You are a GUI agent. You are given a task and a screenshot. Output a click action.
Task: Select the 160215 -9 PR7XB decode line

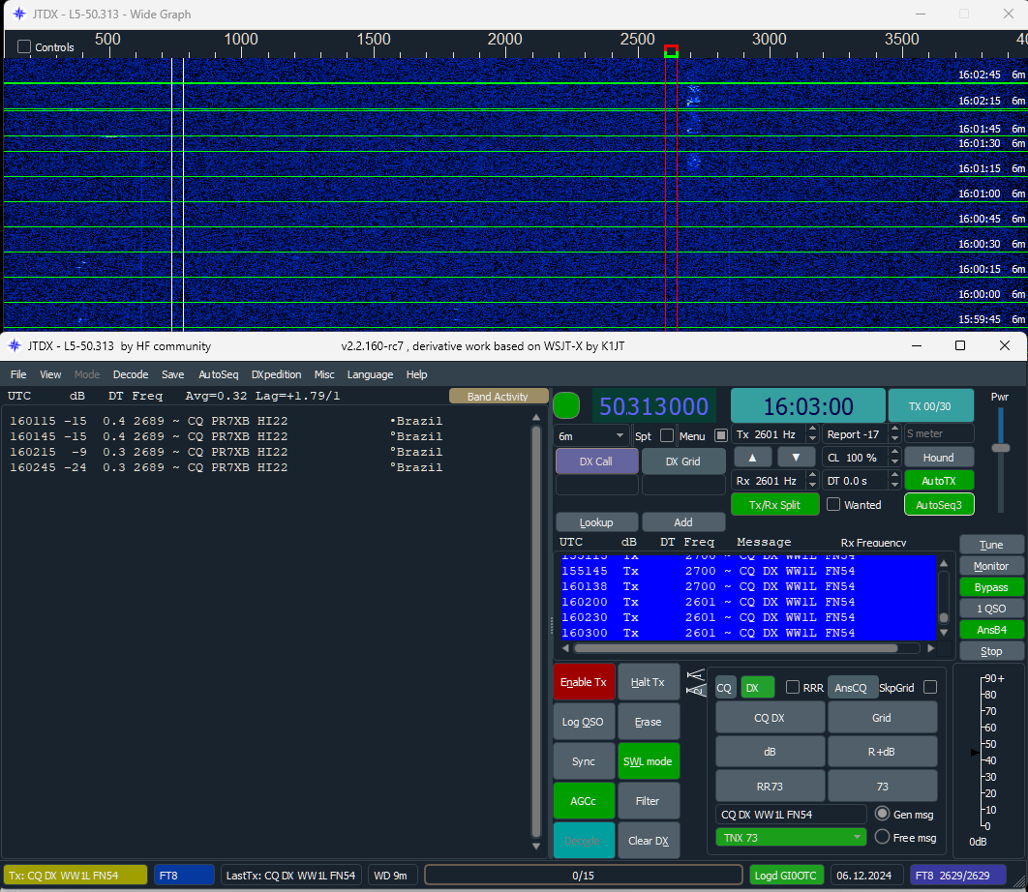point(226,452)
